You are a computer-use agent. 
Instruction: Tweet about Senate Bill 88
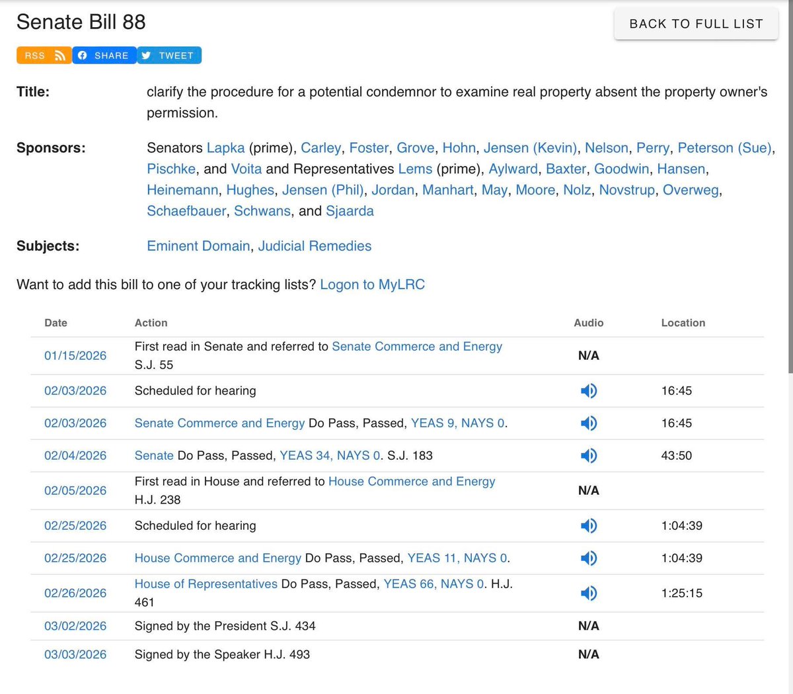point(169,56)
